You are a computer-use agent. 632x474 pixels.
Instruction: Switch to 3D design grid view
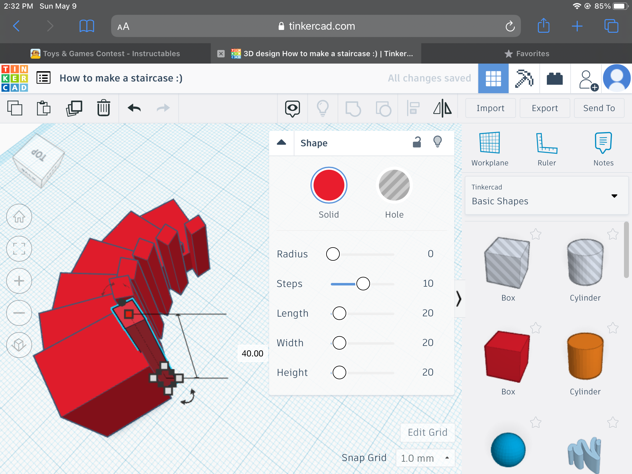tap(493, 78)
